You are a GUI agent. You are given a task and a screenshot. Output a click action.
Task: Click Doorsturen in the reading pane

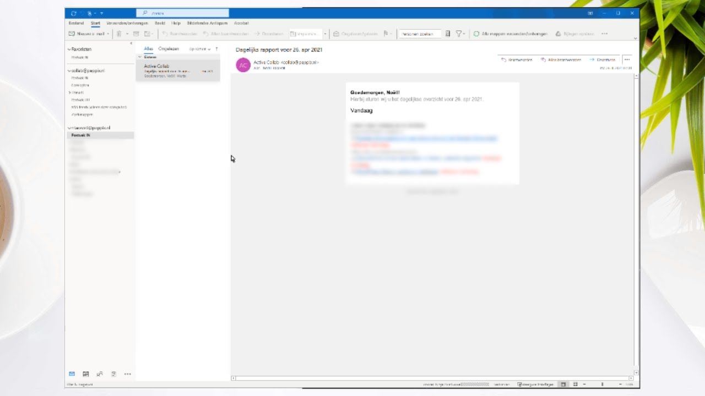coord(602,59)
